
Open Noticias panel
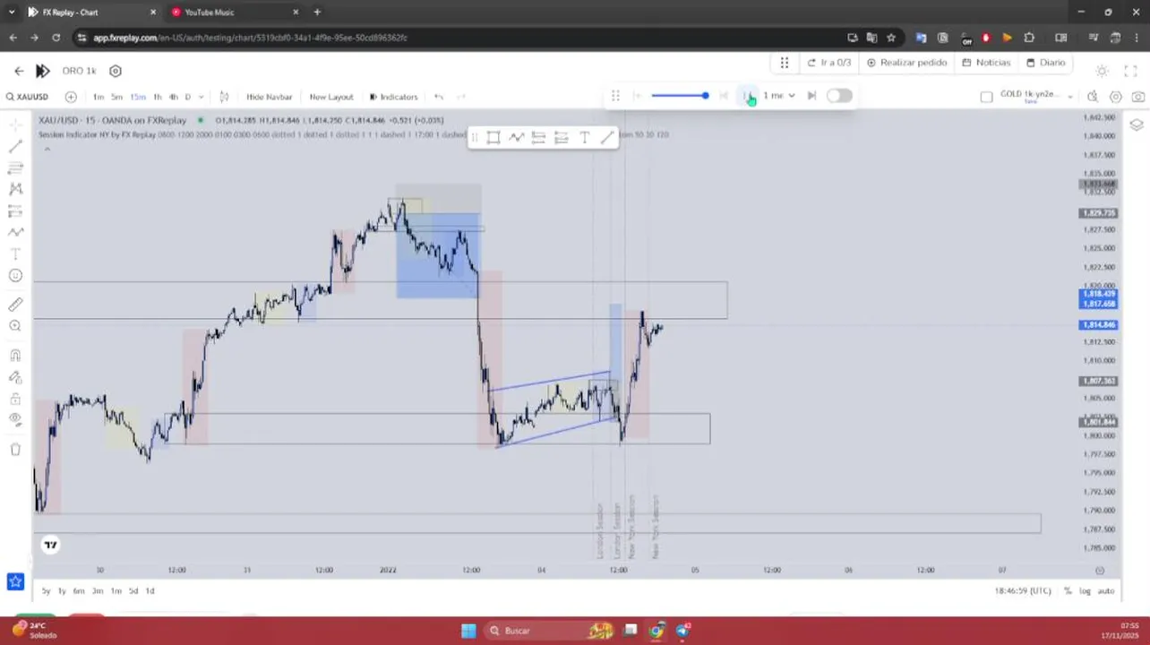click(986, 63)
